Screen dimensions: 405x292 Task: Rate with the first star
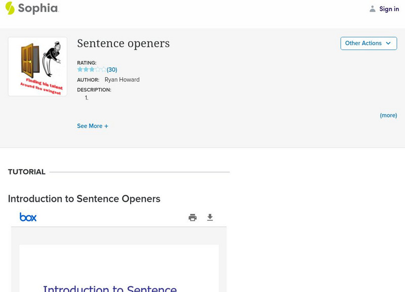tap(80, 69)
